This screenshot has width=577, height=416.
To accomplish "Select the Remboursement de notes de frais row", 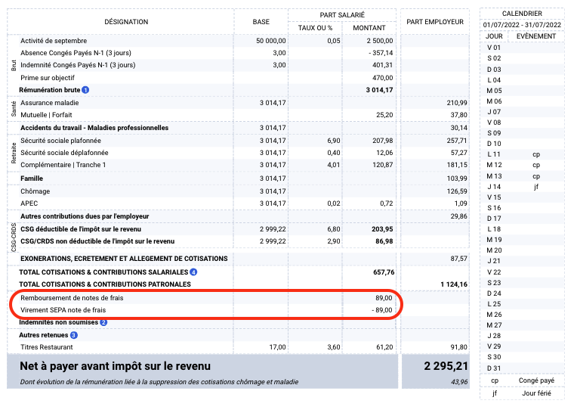I will click(x=73, y=297).
